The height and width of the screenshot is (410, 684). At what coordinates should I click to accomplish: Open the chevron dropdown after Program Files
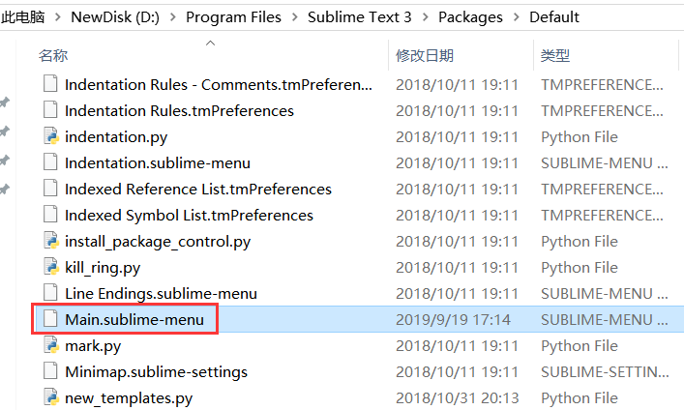[295, 17]
